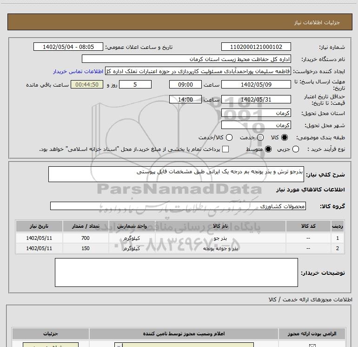The width and height of the screenshot is (358, 347).
Task: Select the بذر جو item name cell
Action: (x=220, y=238)
